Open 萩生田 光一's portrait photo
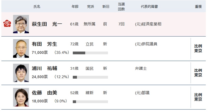The width and height of the screenshot is (212, 112). tap(21, 24)
